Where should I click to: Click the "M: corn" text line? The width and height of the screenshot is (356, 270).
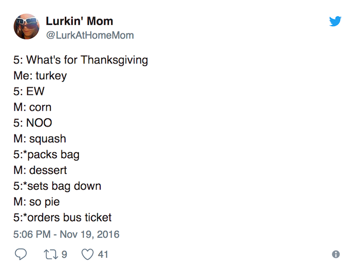(32, 108)
